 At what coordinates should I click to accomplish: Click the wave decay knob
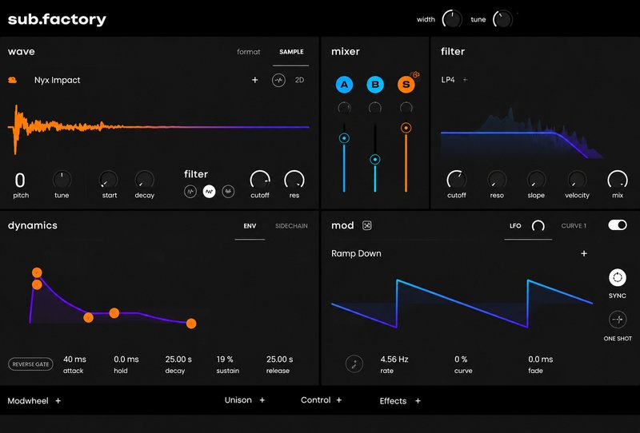(x=145, y=180)
